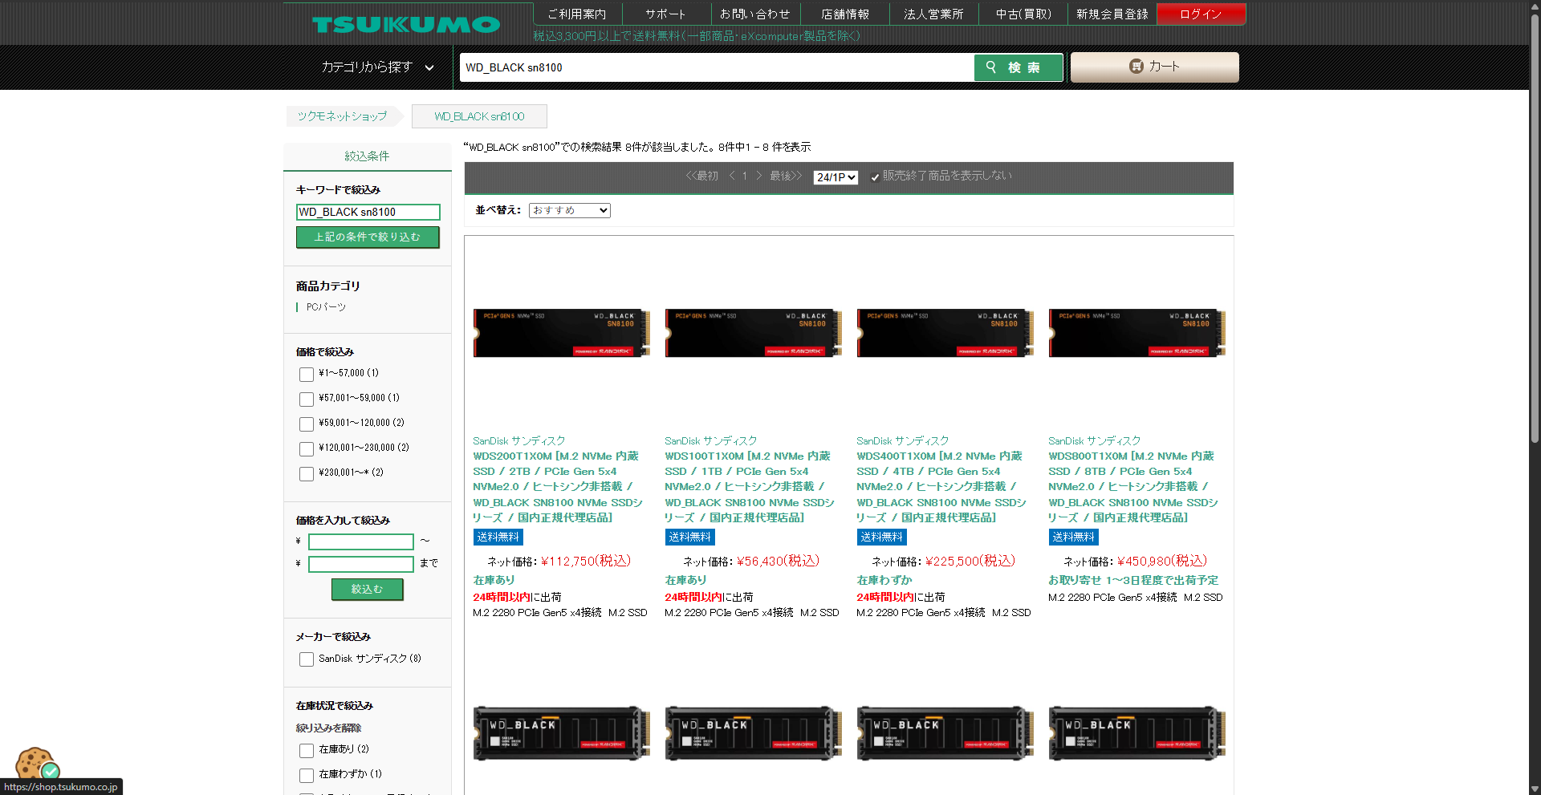Click the 2TB SN8100 product thumbnail
Screen dimensions: 1541x795
tap(562, 333)
